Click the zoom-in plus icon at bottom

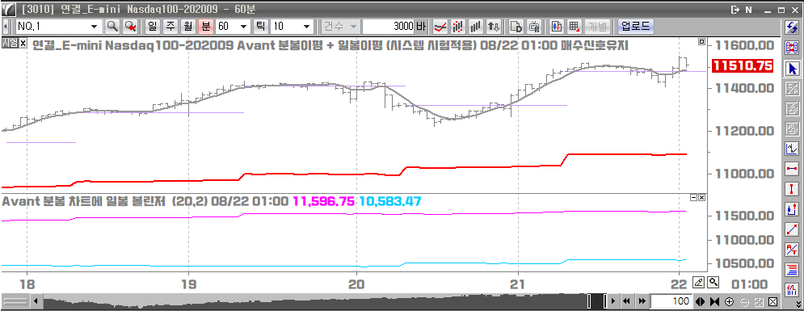[730, 300]
